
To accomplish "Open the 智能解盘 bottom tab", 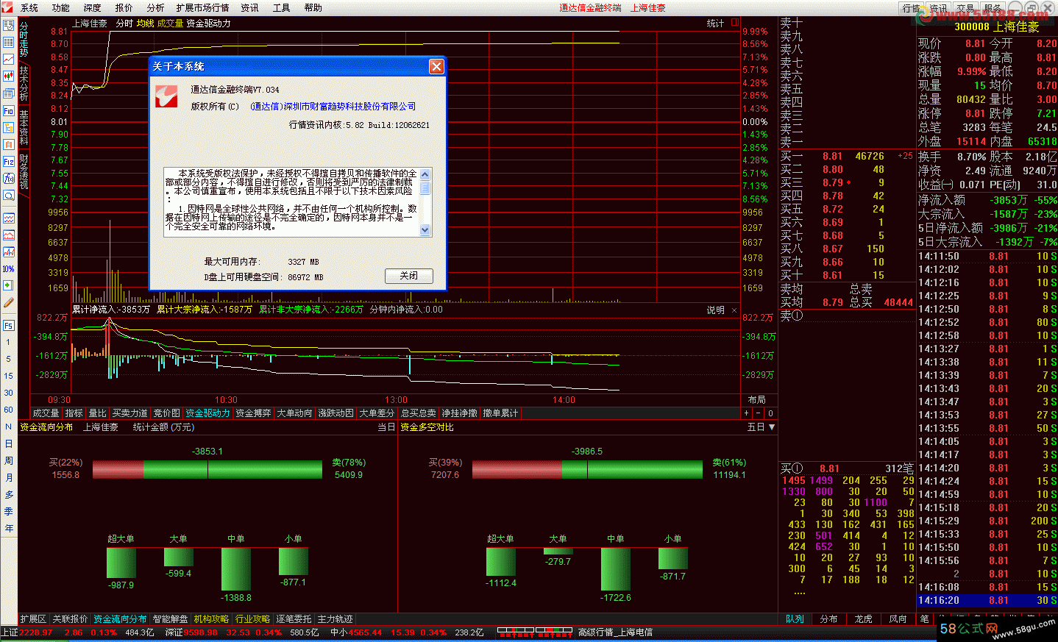I will pyautogui.click(x=170, y=619).
